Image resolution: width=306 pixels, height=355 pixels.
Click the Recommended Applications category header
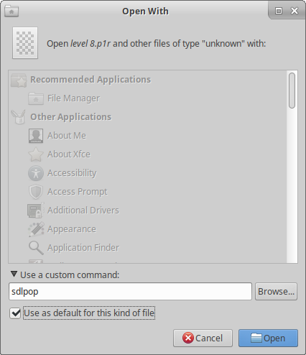[91, 80]
